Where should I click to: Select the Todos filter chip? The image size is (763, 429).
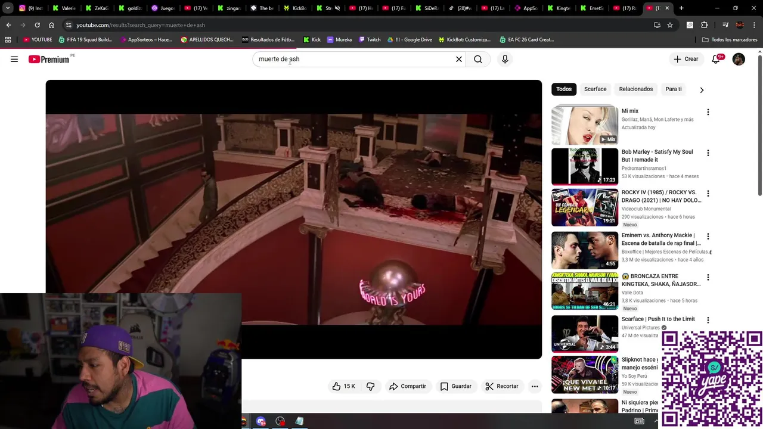pyautogui.click(x=564, y=89)
